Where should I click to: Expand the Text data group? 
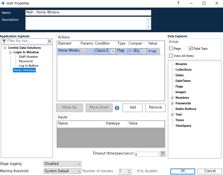(x=172, y=115)
